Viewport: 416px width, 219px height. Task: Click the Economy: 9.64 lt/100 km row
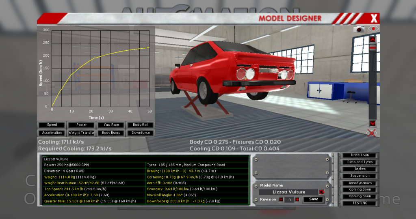[x=197, y=189]
